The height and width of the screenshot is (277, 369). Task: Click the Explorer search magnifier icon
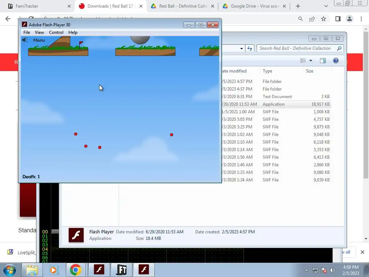(x=339, y=48)
